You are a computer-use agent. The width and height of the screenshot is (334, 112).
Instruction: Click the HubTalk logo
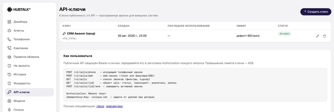(x=19, y=9)
